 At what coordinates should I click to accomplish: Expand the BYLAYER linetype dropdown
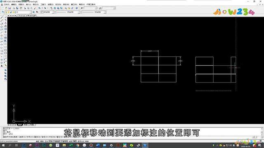(68, 12)
